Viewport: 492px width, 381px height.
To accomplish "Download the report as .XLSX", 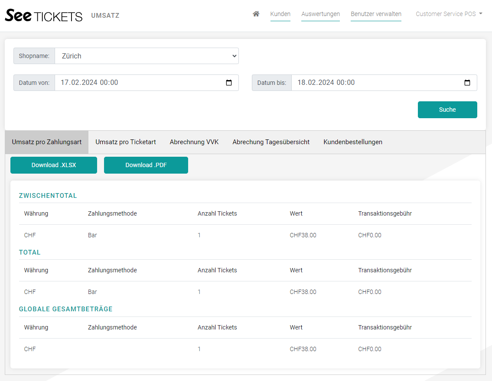I will point(54,165).
